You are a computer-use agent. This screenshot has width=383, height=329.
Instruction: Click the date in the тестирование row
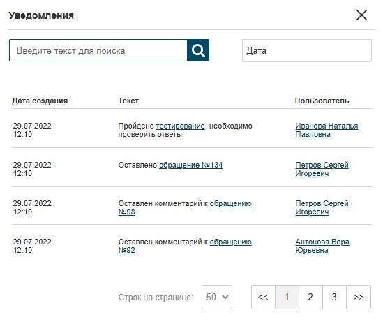pos(32,130)
